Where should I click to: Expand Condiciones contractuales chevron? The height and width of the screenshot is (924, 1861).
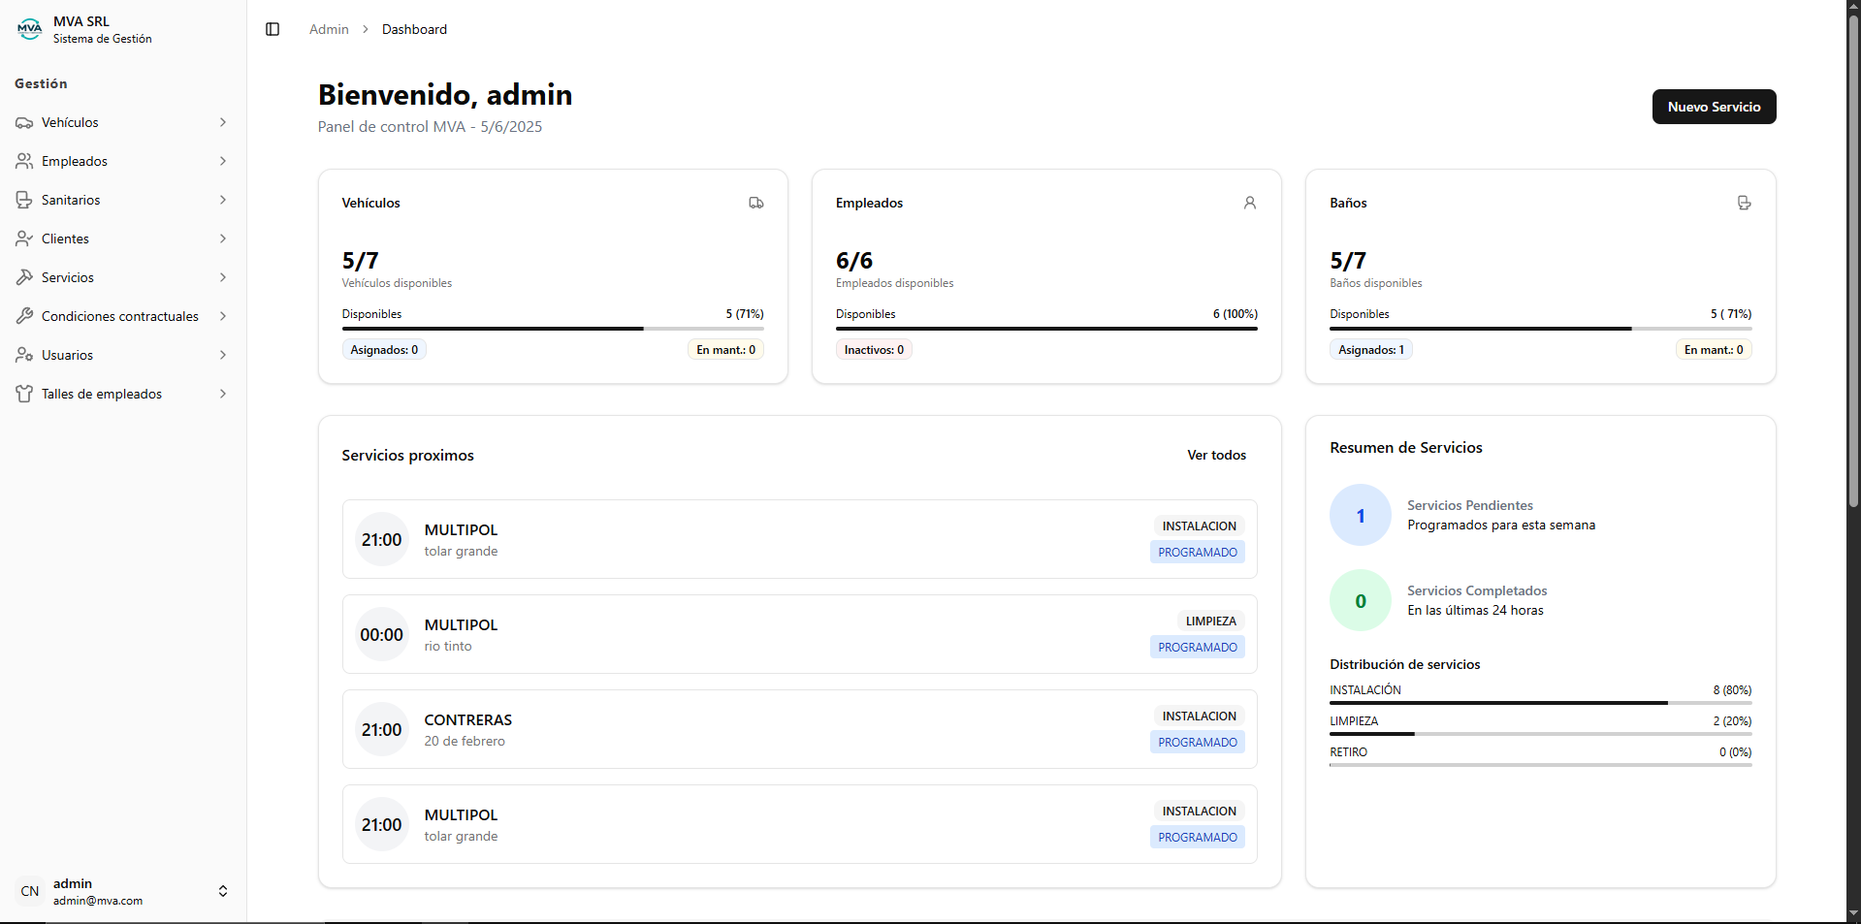pos(223,316)
